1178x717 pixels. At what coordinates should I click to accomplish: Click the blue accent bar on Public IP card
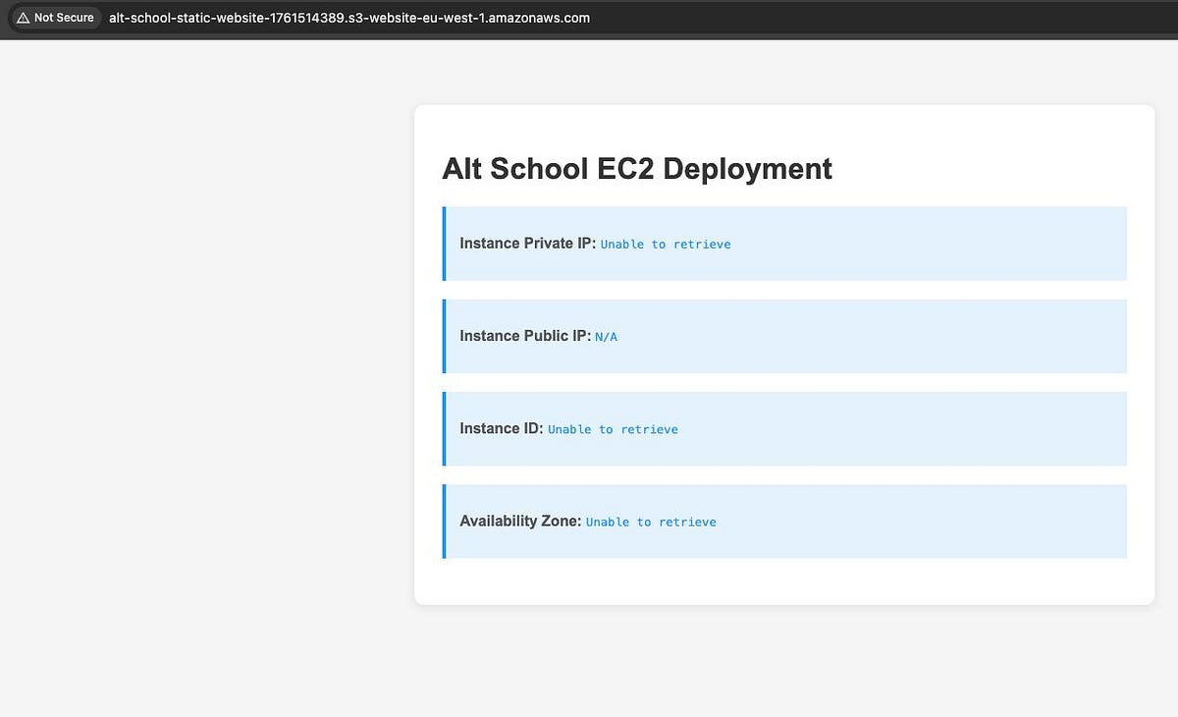coord(444,336)
